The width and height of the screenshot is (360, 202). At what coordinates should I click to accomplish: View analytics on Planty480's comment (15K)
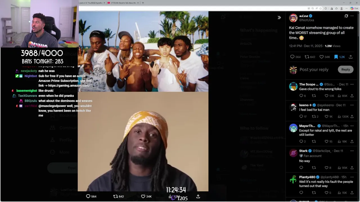342,193
